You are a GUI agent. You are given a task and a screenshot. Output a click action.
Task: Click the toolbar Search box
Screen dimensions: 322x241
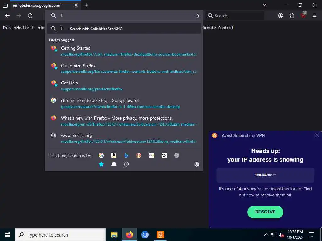click(x=235, y=16)
